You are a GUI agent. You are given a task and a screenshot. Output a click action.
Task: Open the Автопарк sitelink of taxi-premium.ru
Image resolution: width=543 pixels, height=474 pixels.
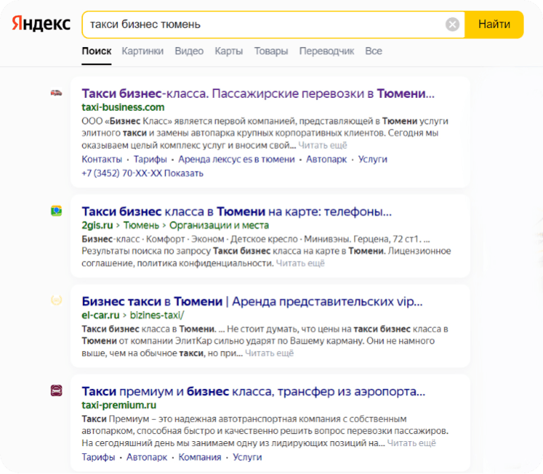[147, 457]
